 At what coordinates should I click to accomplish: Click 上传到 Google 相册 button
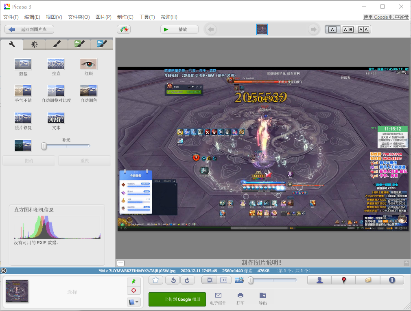tap(177, 299)
